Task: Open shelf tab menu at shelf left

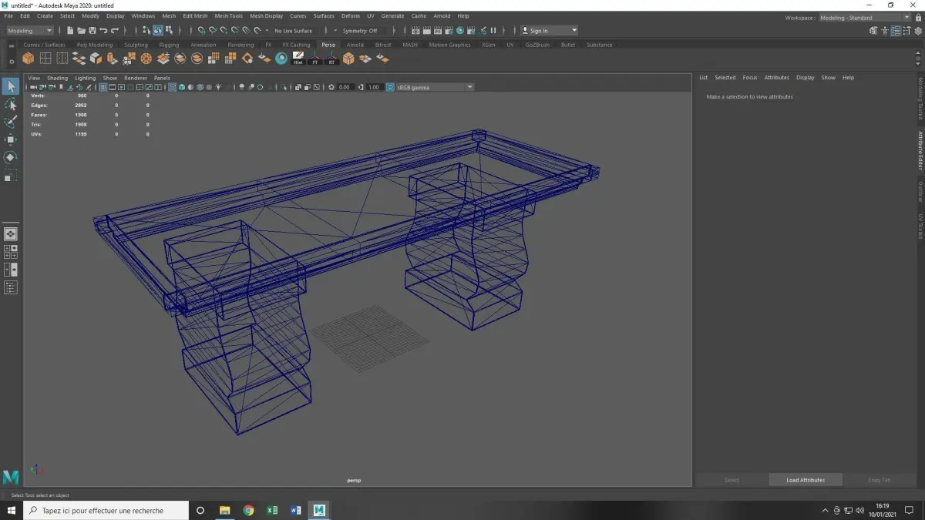Action: click(11, 45)
